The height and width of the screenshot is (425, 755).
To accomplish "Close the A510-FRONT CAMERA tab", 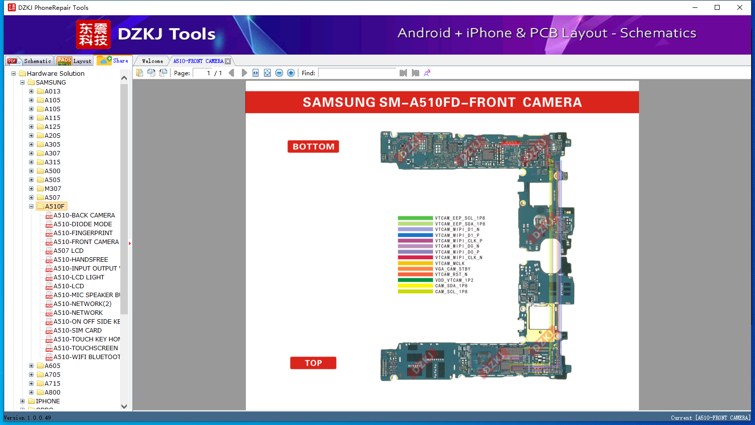I will click(228, 61).
